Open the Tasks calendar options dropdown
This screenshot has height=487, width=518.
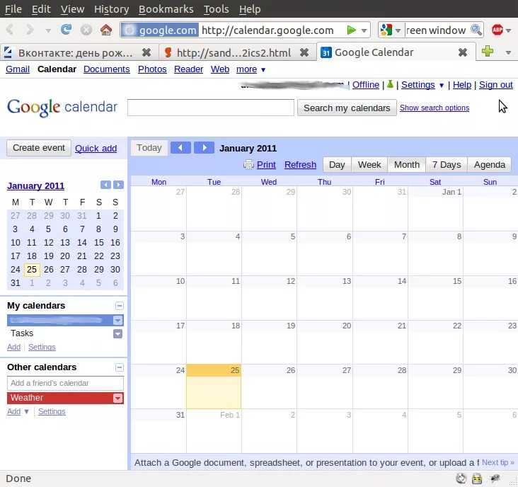pos(118,333)
